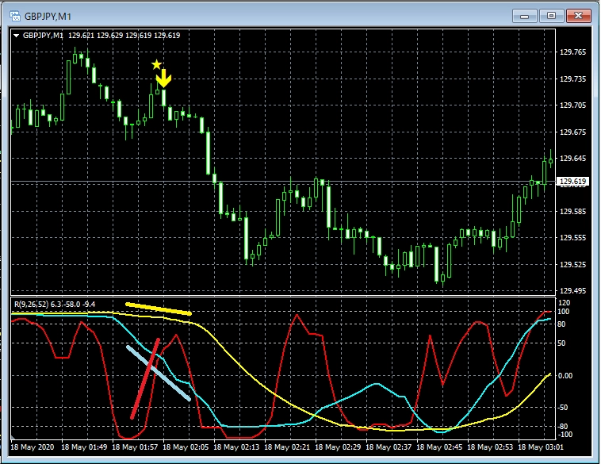Click the GBPJPY,M1 OHLC text in chart
Viewport: 601px width, 464px height.
coord(101,36)
